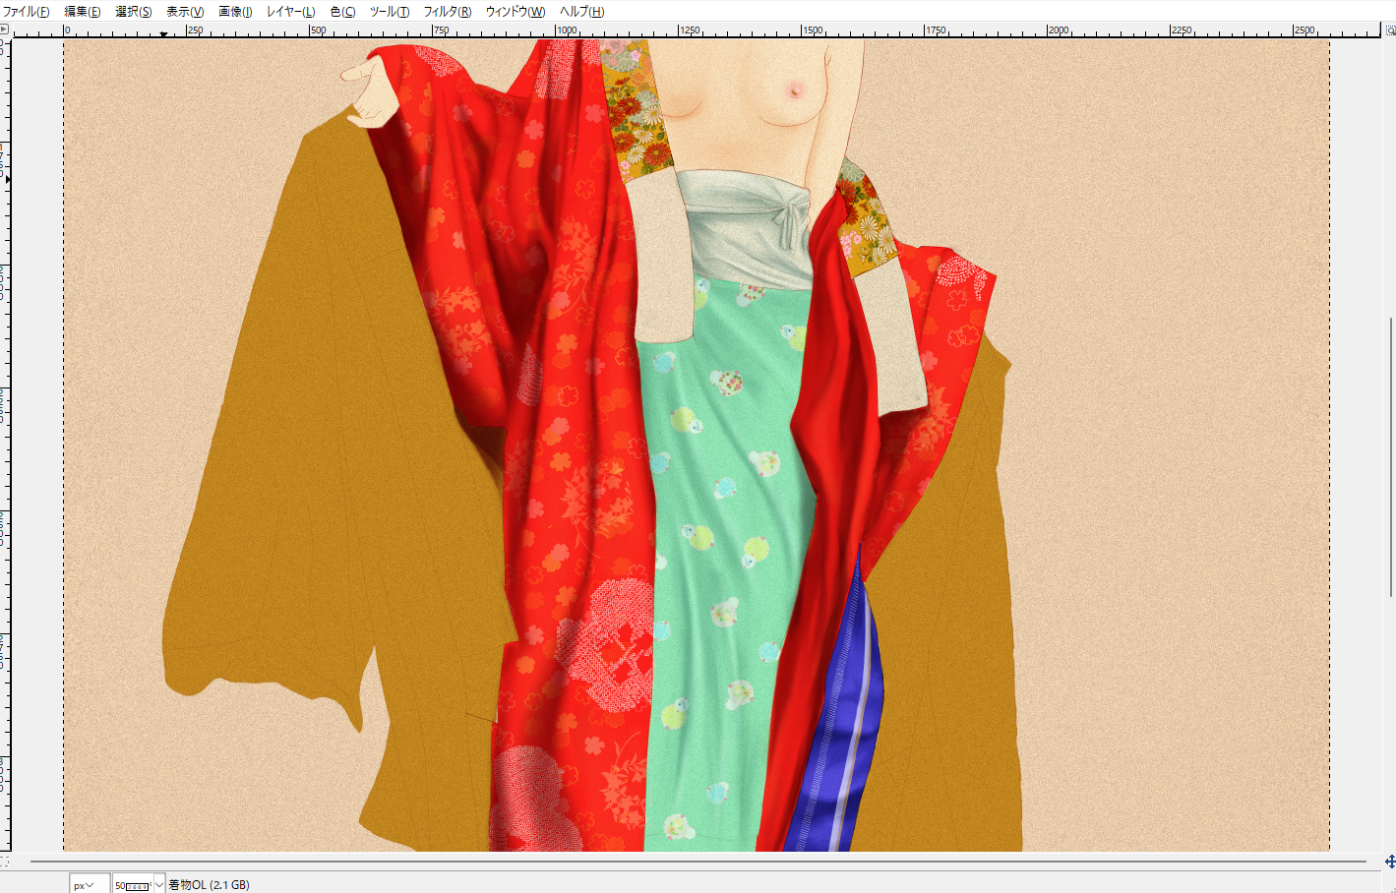The height and width of the screenshot is (893, 1396).
Task: Click the 着物OL (2.1 GB) status text
Action: 209,885
